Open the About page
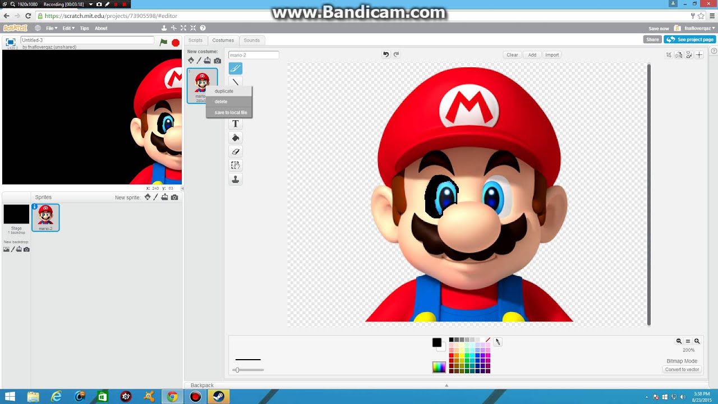This screenshot has width=718, height=404. (x=101, y=28)
